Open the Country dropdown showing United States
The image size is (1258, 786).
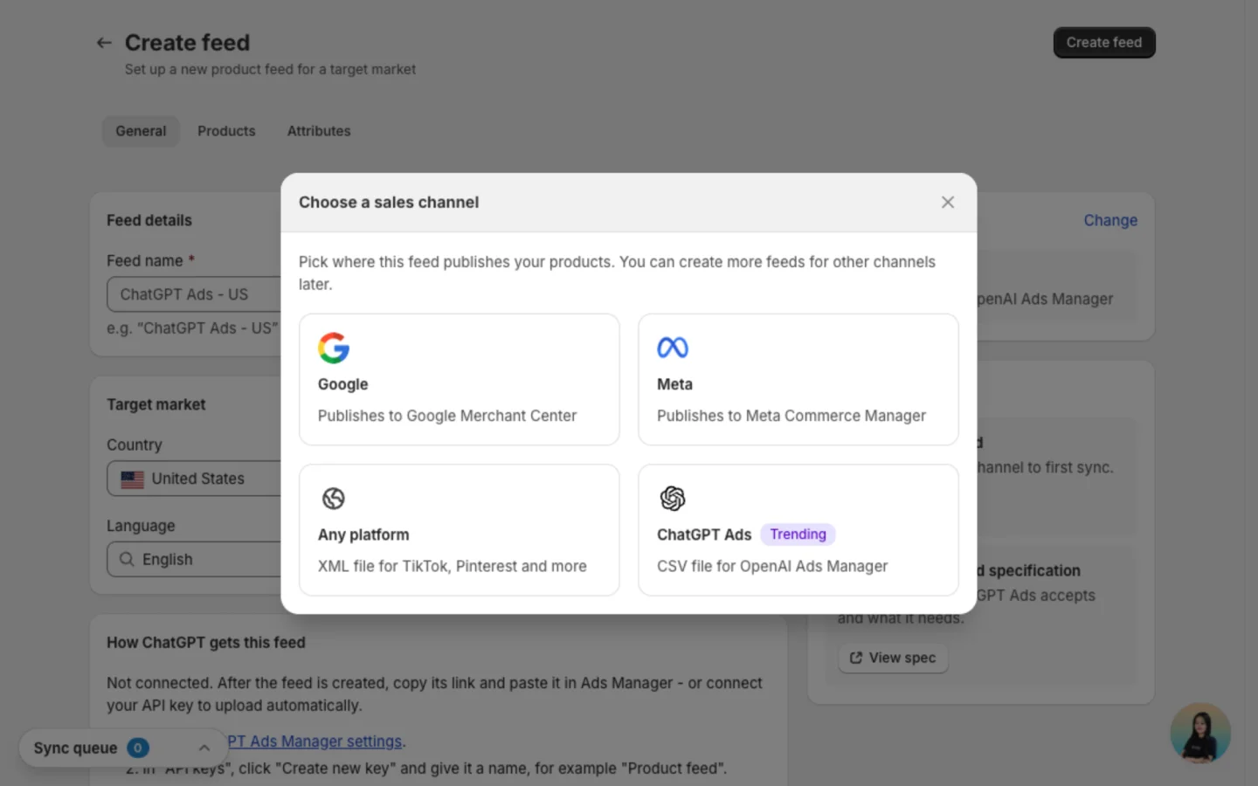(x=194, y=479)
